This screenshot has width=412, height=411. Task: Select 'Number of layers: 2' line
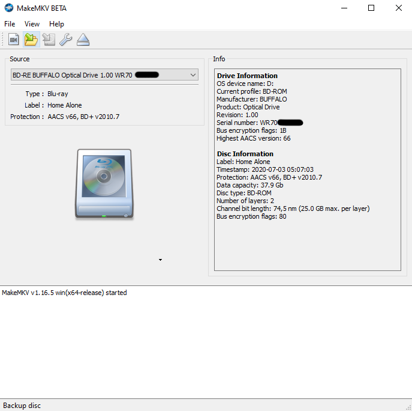click(245, 201)
